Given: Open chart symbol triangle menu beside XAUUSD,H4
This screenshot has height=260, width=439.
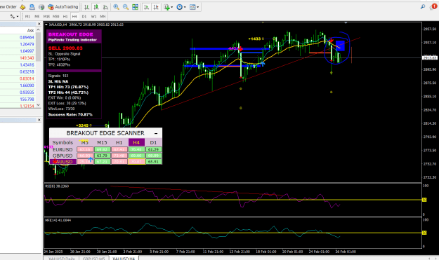Looking at the screenshot, I should (x=46, y=25).
